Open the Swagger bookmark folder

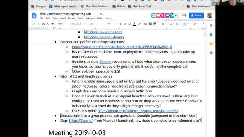[x=39, y=6]
